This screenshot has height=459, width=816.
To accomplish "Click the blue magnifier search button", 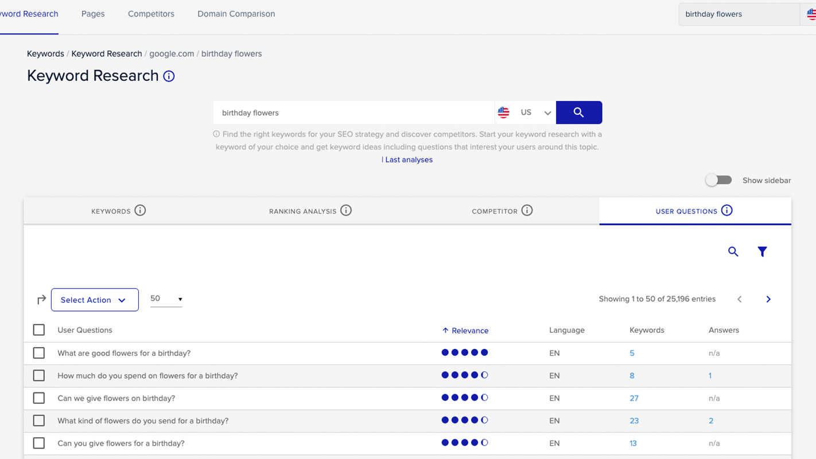I will pyautogui.click(x=578, y=112).
